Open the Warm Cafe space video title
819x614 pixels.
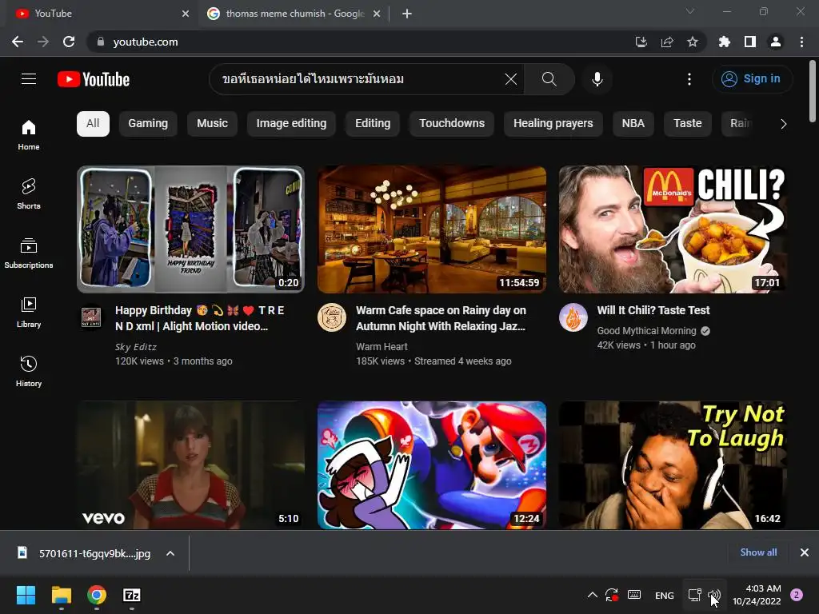[441, 318]
